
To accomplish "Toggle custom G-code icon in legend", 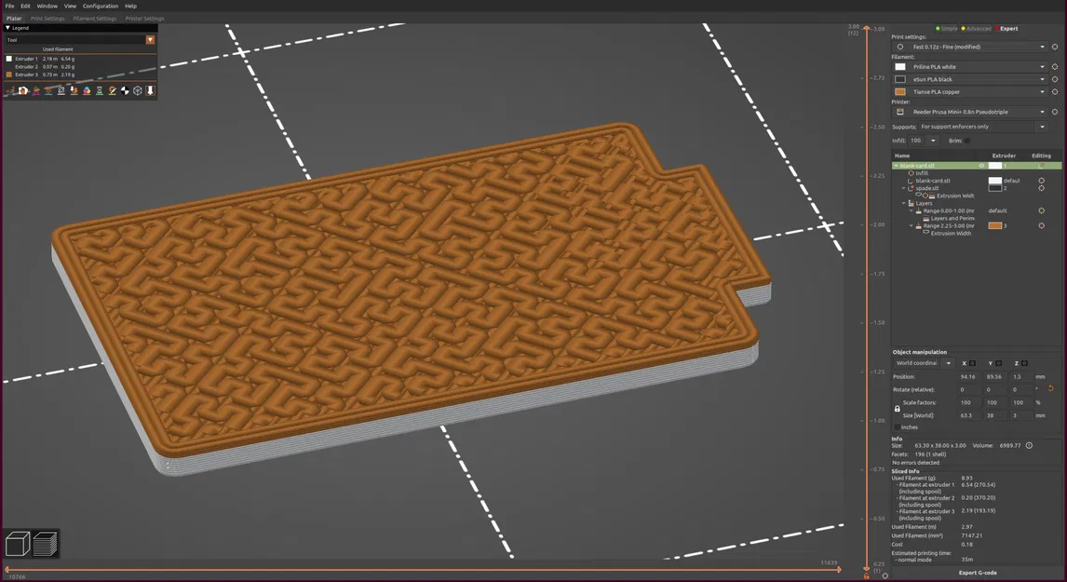I will pyautogui.click(x=113, y=90).
